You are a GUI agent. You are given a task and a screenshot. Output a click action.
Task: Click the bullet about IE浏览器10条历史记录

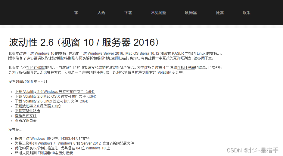44,153
